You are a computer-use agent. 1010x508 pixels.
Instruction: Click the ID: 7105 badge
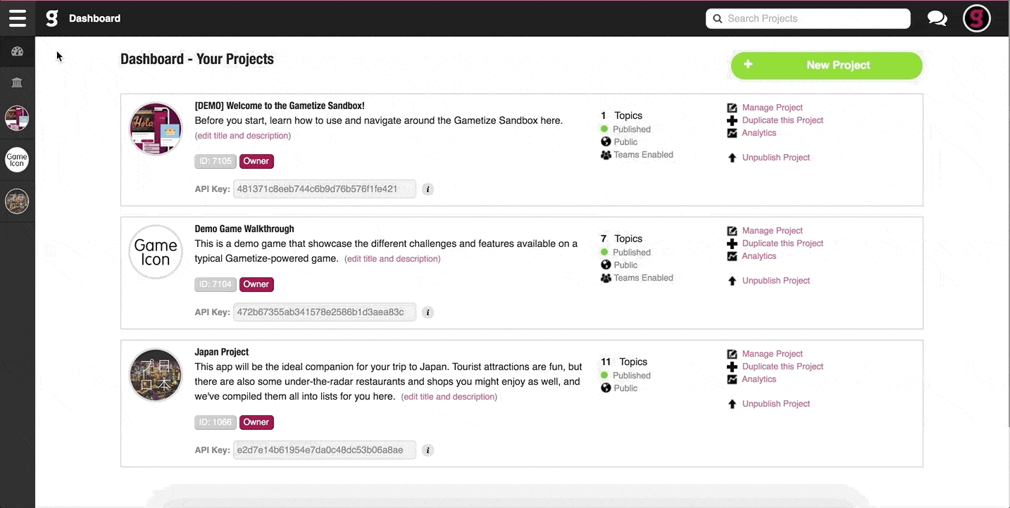tap(216, 161)
